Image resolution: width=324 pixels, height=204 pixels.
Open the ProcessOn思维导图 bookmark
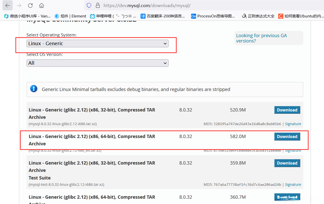[213, 16]
